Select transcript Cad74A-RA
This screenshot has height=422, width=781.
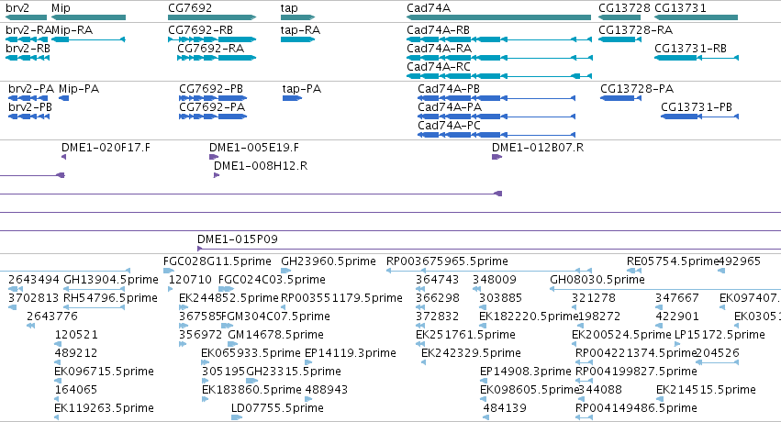coord(499,58)
